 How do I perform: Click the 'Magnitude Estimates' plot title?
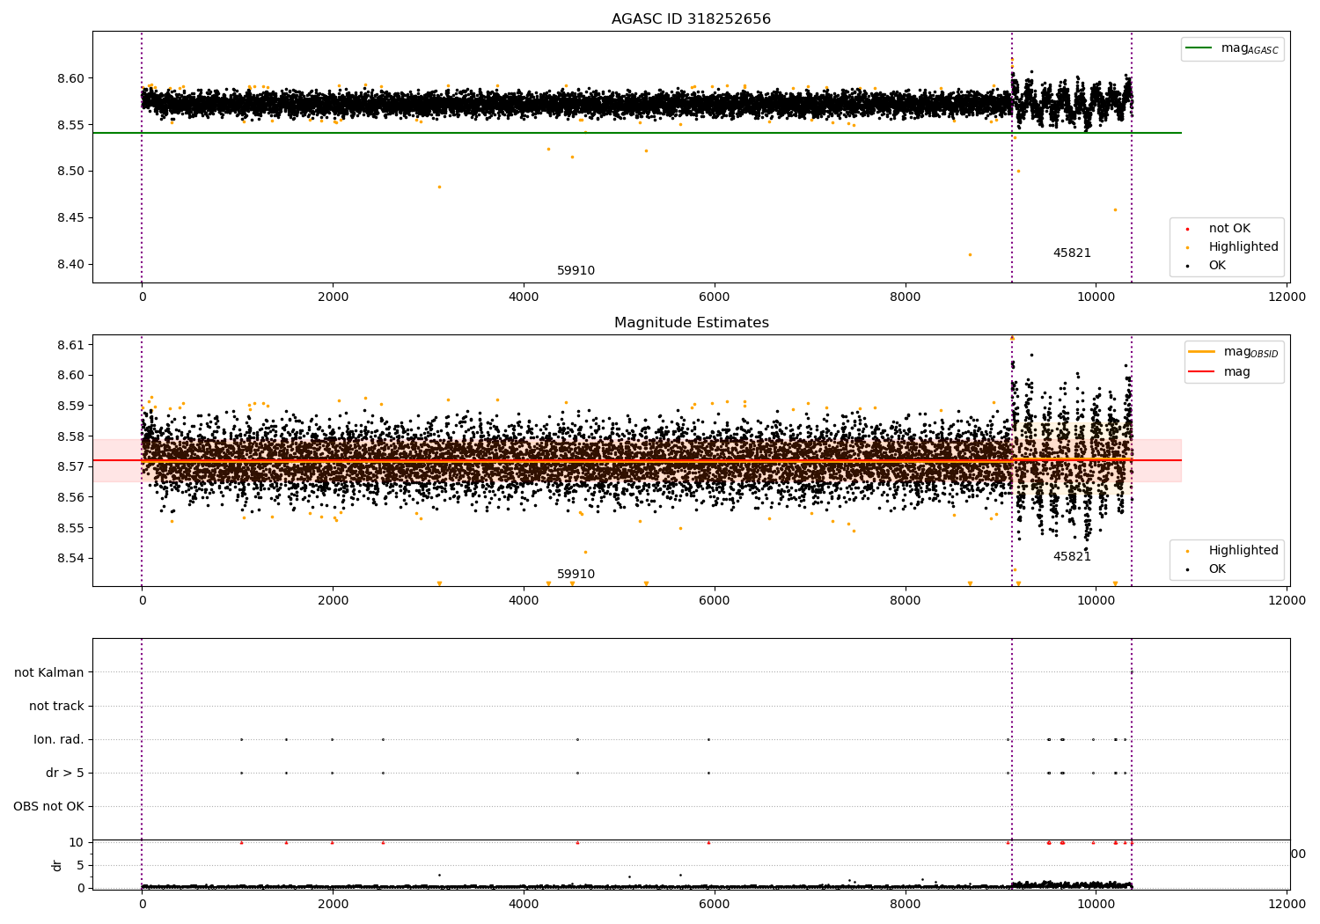(x=691, y=323)
